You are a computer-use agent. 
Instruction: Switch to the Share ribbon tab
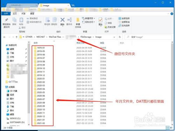point(23,14)
